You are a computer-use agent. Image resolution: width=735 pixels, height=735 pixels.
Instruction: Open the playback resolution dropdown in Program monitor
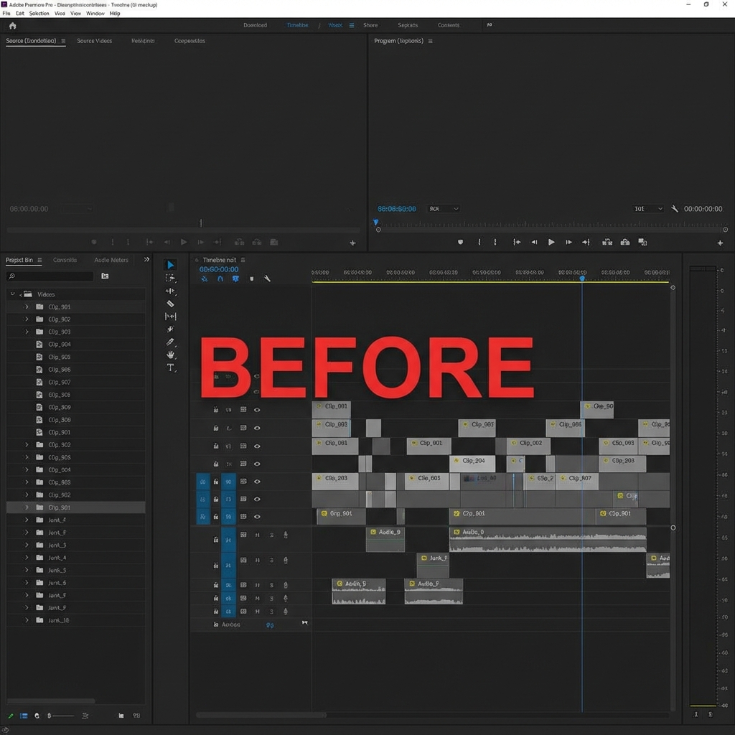click(x=650, y=209)
